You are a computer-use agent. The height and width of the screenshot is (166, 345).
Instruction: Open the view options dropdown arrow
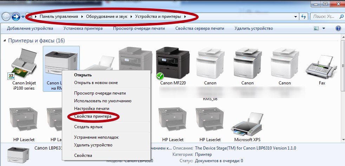click(x=324, y=28)
